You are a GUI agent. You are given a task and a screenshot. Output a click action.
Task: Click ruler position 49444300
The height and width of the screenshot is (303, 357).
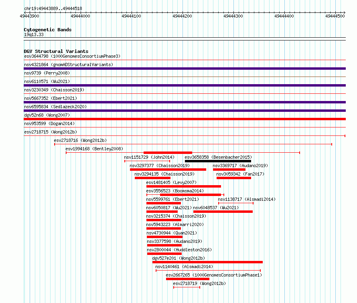233,16
